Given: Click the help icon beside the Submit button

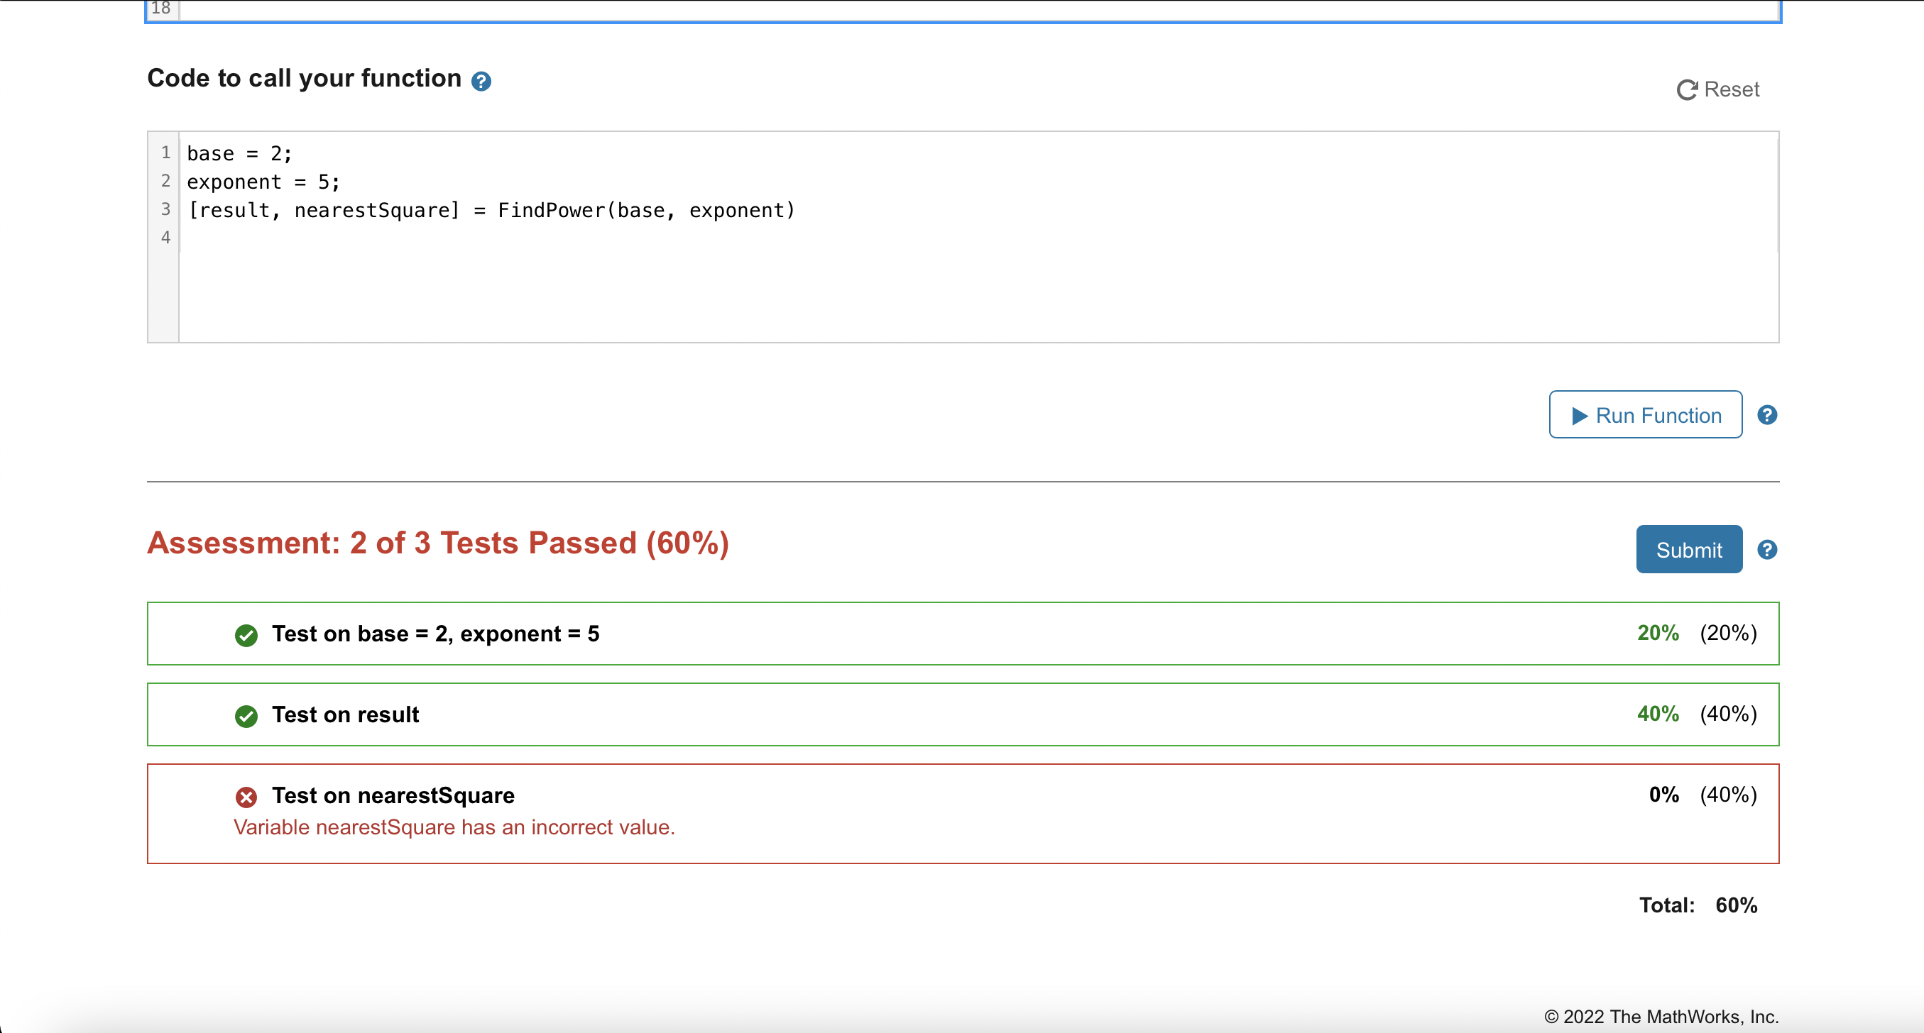Looking at the screenshot, I should tap(1767, 549).
